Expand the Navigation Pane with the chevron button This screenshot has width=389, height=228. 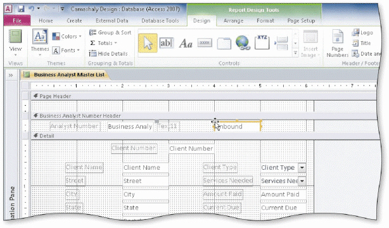[x=10, y=75]
